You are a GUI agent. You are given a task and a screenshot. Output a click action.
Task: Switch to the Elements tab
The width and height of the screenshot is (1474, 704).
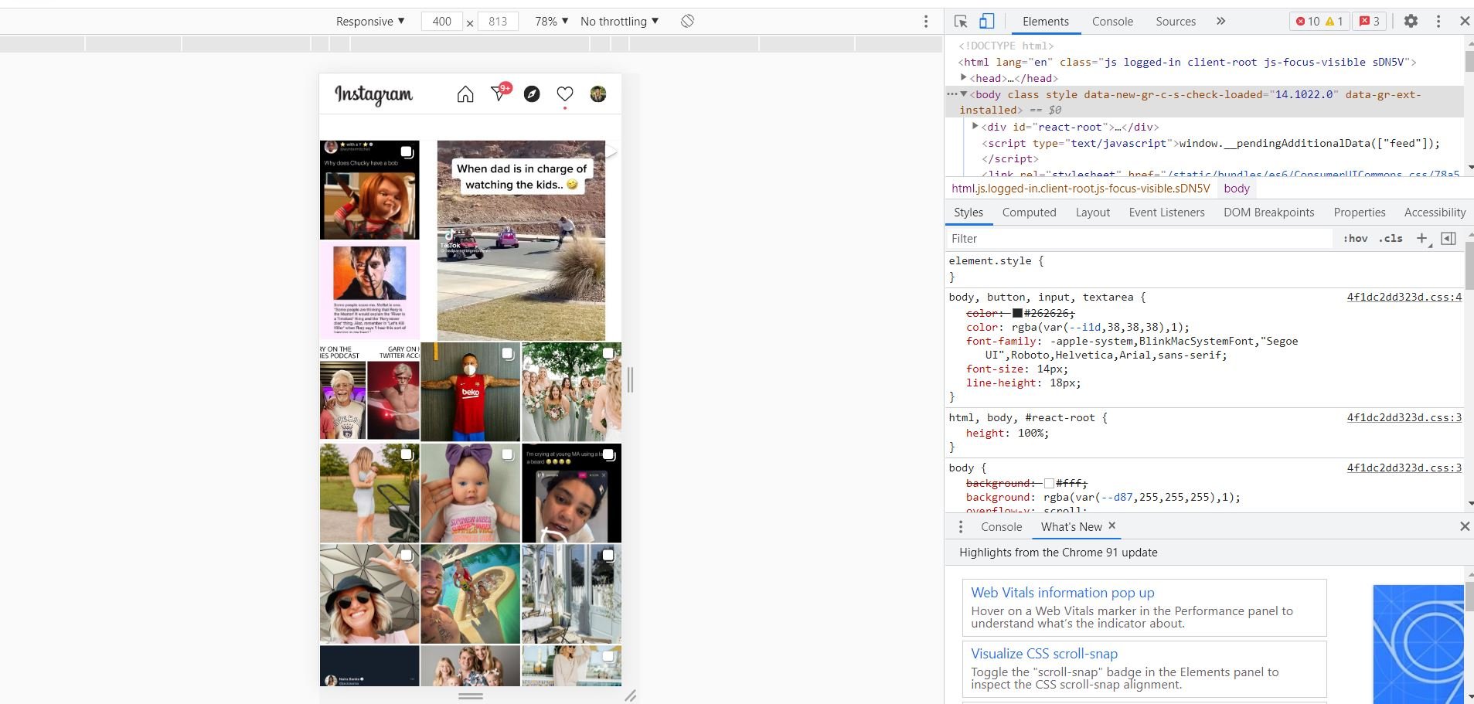tap(1046, 22)
